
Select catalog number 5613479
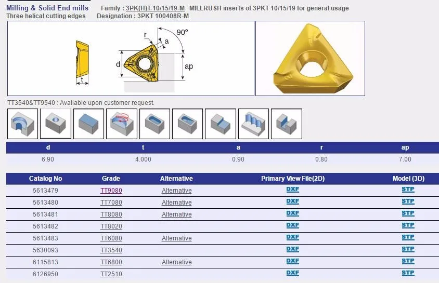coord(45,191)
